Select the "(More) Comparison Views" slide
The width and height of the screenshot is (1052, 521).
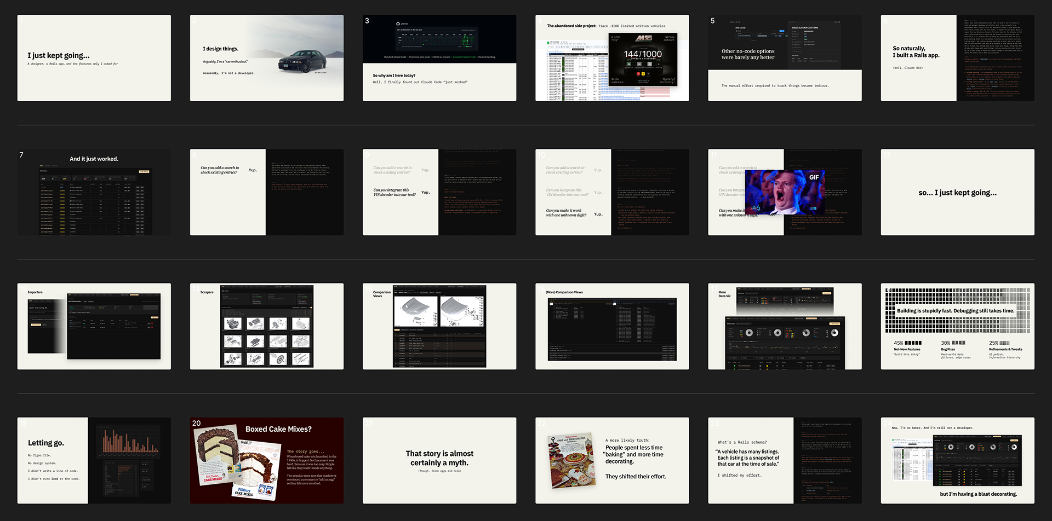[x=612, y=326]
